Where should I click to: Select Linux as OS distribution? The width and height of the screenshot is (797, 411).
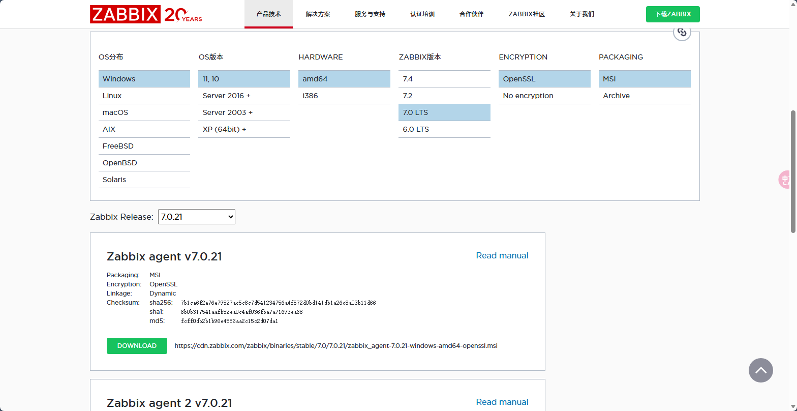click(144, 96)
